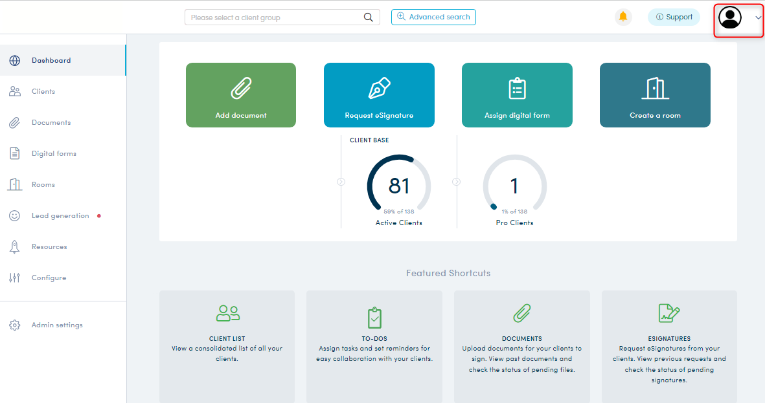
Task: Click magnifier icon in Advanced search button
Action: pyautogui.click(x=401, y=17)
